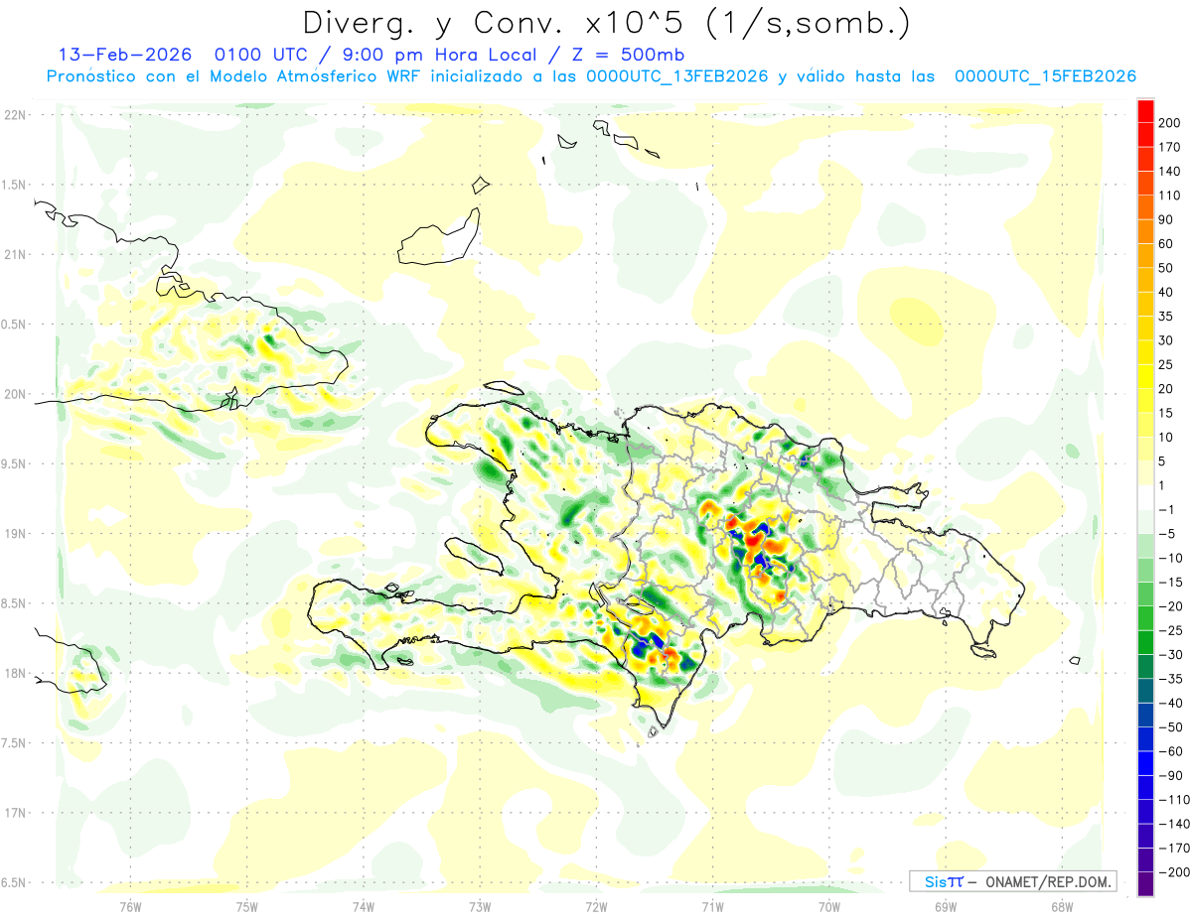Click the positive 35 color bar label
The height and width of the screenshot is (920, 1192).
click(x=1166, y=317)
